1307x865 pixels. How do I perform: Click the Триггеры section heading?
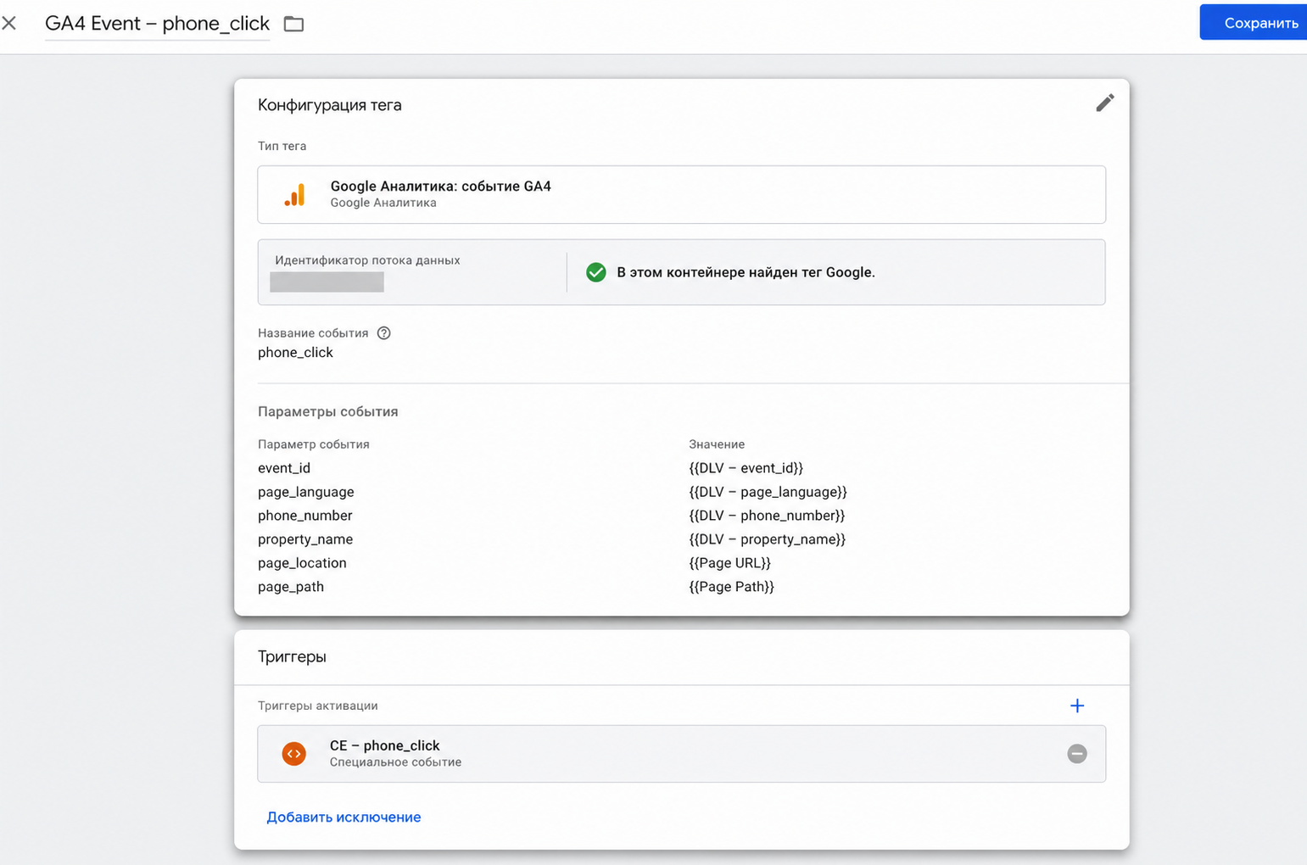pos(292,656)
